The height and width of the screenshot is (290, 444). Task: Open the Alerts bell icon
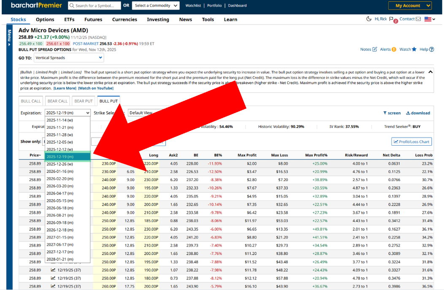(x=394, y=49)
